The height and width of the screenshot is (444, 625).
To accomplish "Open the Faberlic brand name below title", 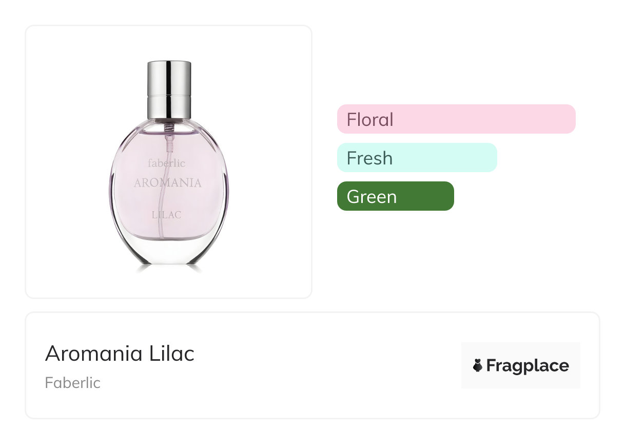I will tap(72, 383).
